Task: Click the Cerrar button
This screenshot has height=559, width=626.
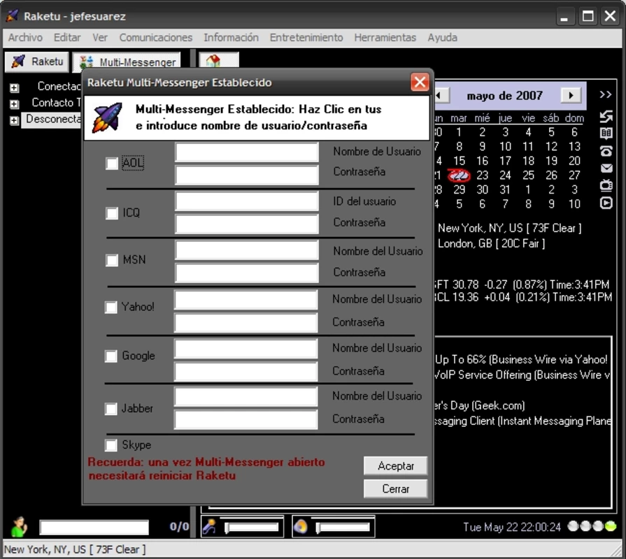Action: click(396, 489)
